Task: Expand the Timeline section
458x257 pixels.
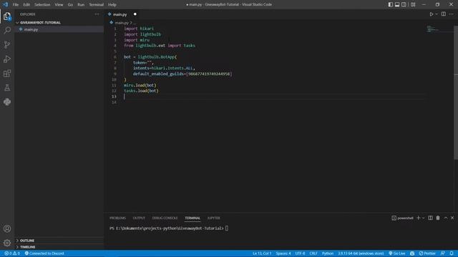Action: [x=26, y=247]
